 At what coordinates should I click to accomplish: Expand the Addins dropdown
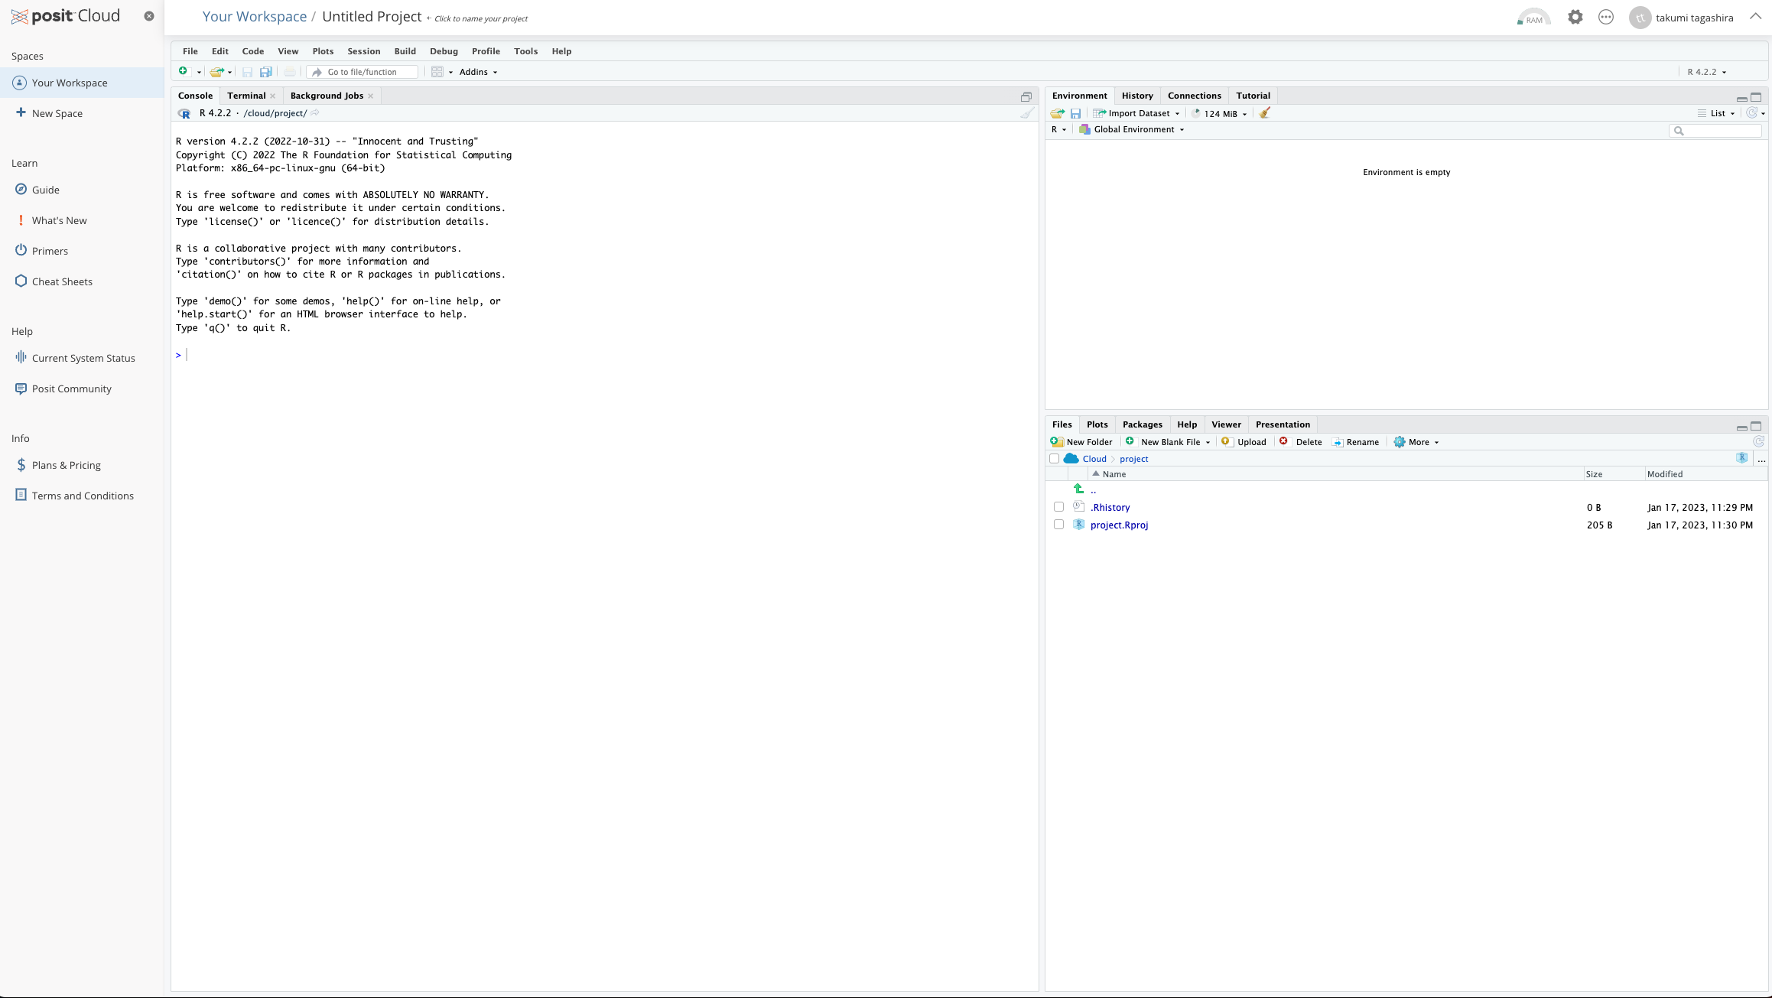click(x=479, y=72)
